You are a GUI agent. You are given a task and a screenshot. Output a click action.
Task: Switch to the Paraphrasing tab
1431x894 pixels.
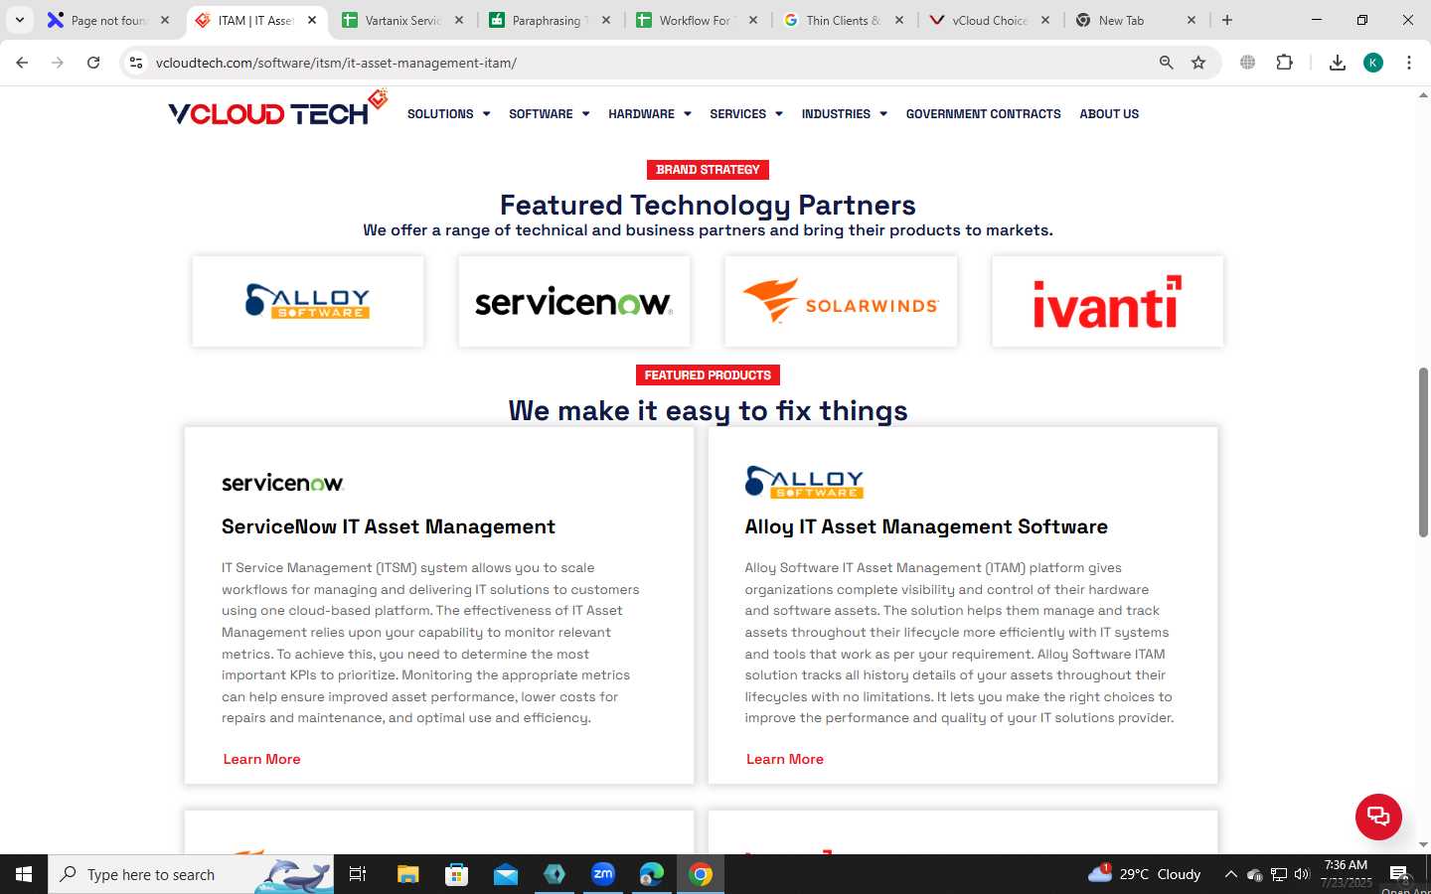tap(549, 20)
